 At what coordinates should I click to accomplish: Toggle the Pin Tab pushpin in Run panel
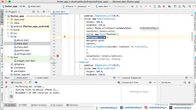[x=6, y=87]
